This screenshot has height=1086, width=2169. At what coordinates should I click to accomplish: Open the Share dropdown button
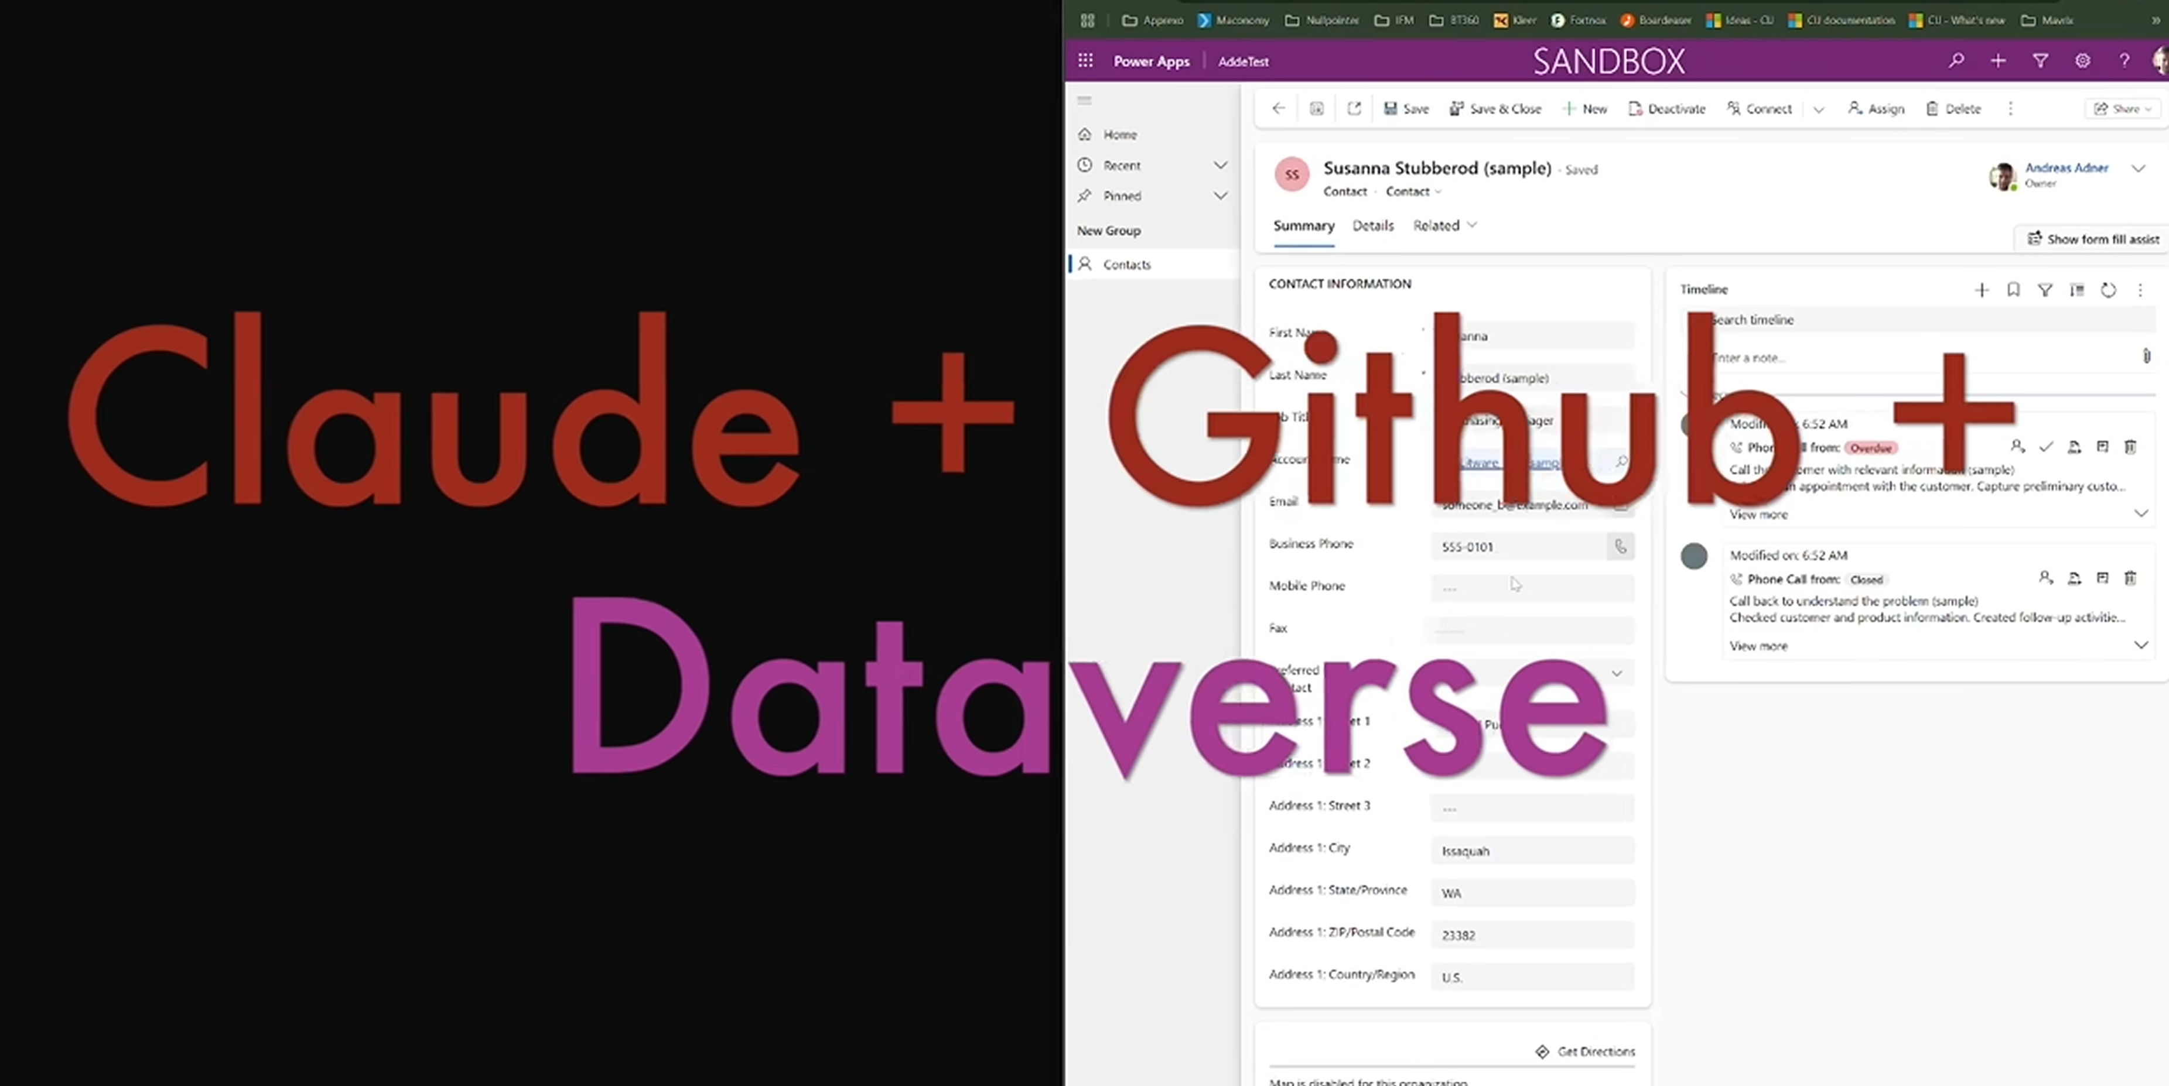(2123, 109)
